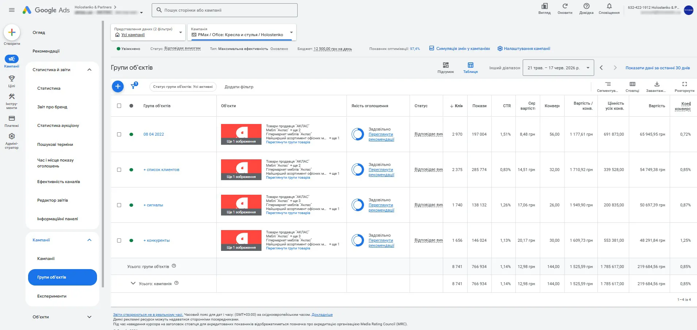Click the Google Ads logo
The width and height of the screenshot is (697, 330).
46,10
